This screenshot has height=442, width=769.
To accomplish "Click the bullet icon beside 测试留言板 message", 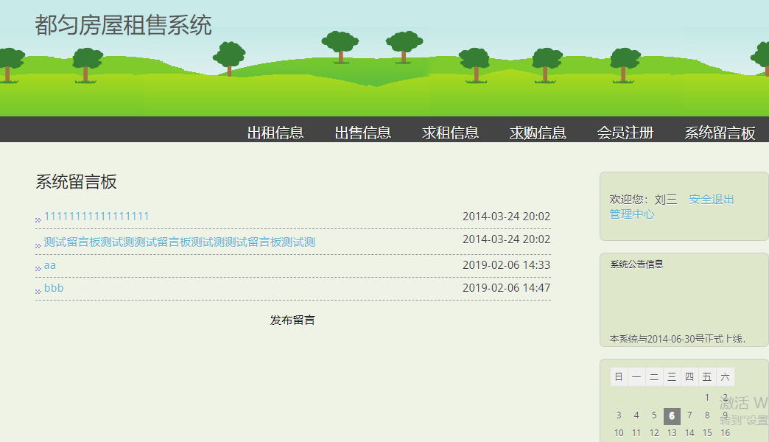I will (x=38, y=245).
